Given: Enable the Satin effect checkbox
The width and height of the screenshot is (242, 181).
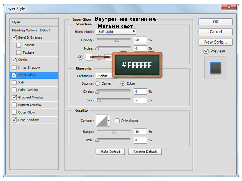Looking at the screenshot, I should [14, 82].
